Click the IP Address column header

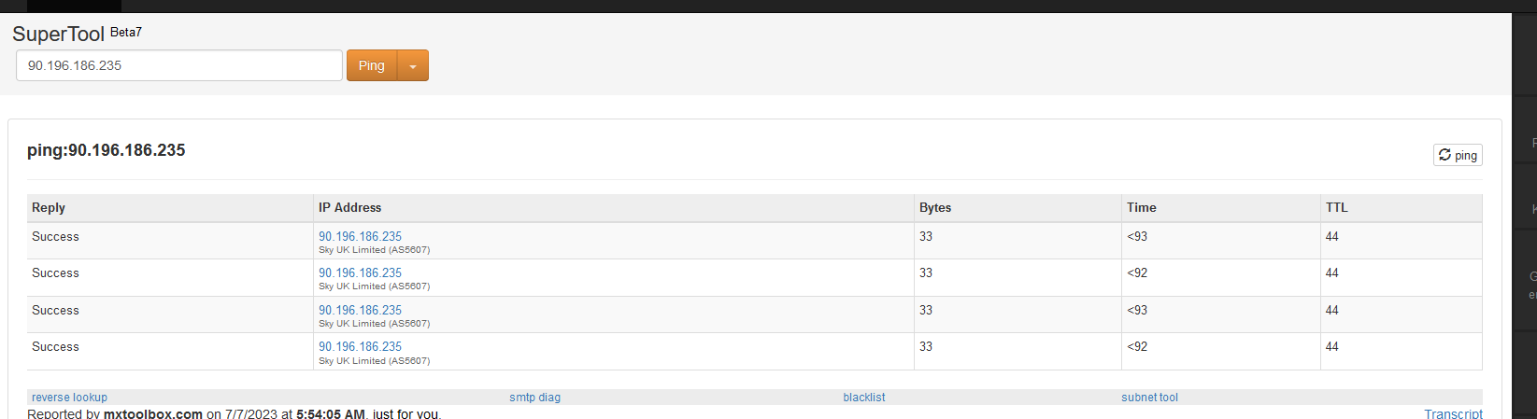pos(349,207)
